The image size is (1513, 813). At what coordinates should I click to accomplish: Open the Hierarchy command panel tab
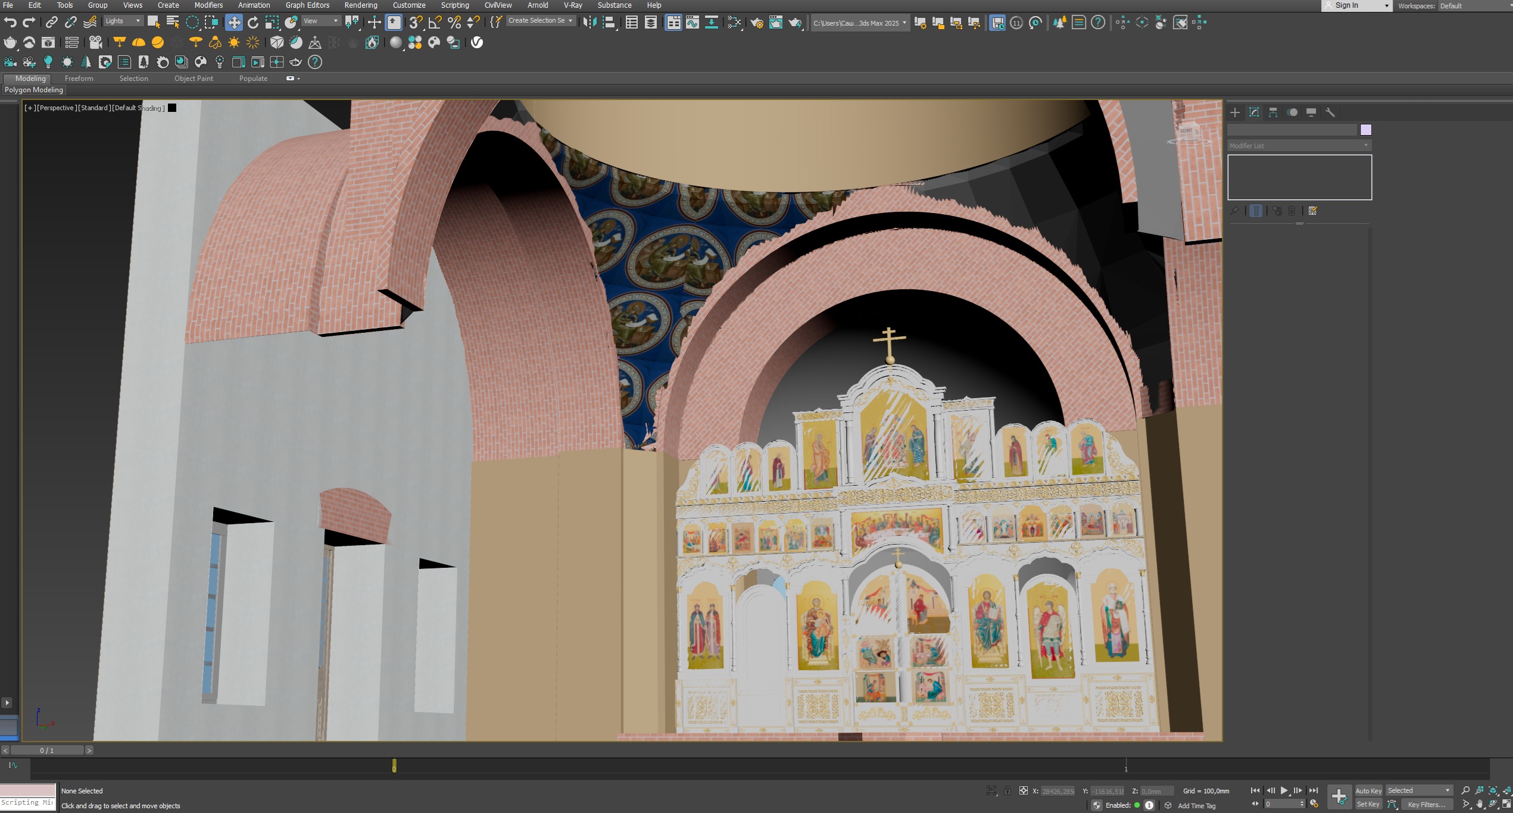(1273, 112)
